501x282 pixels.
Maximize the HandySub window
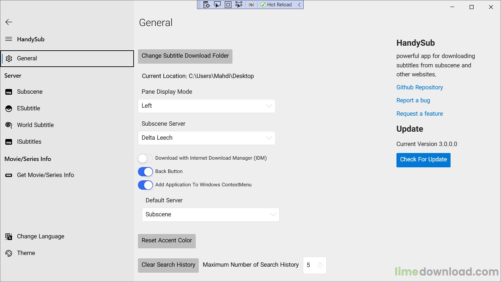tap(472, 7)
